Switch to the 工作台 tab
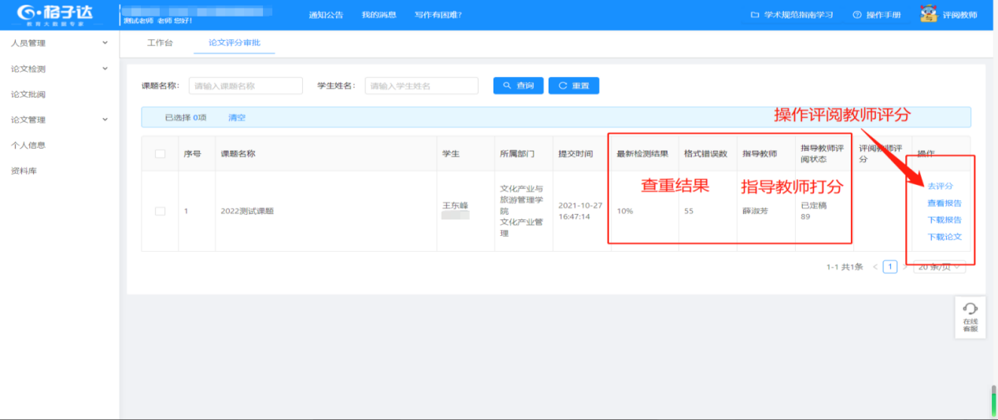 [160, 42]
